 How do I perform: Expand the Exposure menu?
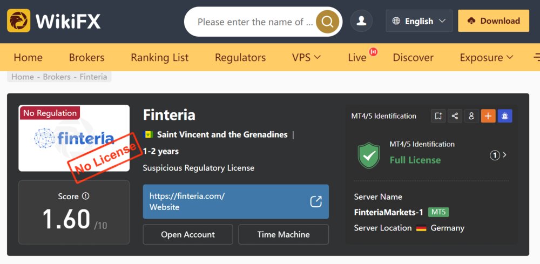point(487,57)
